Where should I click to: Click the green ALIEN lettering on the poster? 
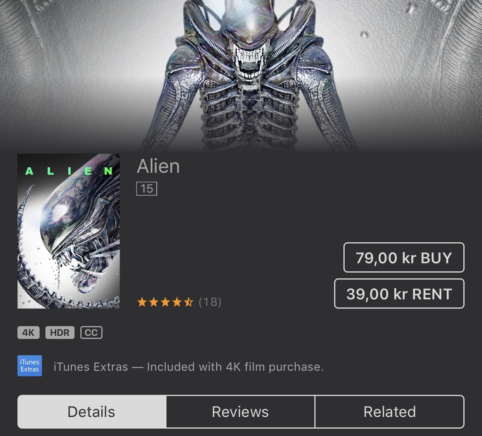[69, 171]
